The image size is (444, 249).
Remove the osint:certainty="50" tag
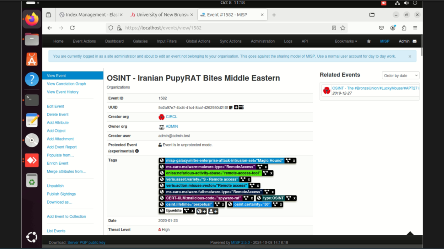pyautogui.click(x=281, y=205)
